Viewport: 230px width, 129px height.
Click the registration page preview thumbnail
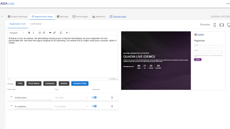tap(173, 61)
